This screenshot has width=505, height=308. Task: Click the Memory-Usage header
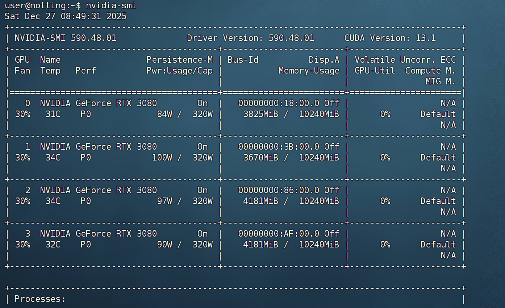click(x=309, y=71)
